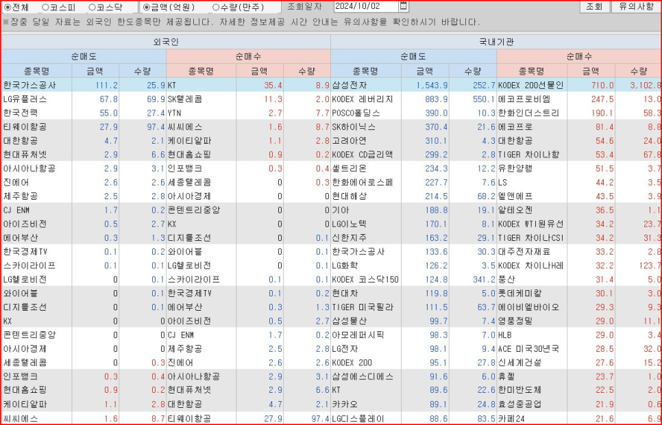Select 카카오 row
This screenshot has width=662, height=425.
(413, 404)
